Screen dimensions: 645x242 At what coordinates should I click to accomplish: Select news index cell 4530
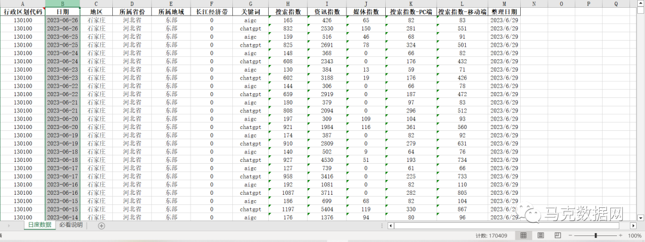pos(327,160)
